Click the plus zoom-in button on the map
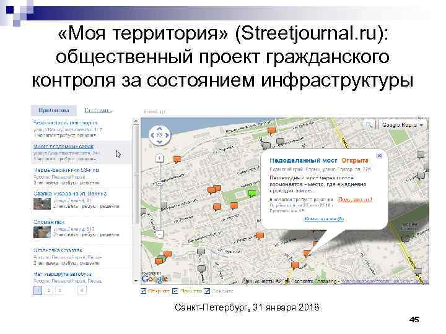Viewport: 446px width, 334px height. click(160, 158)
